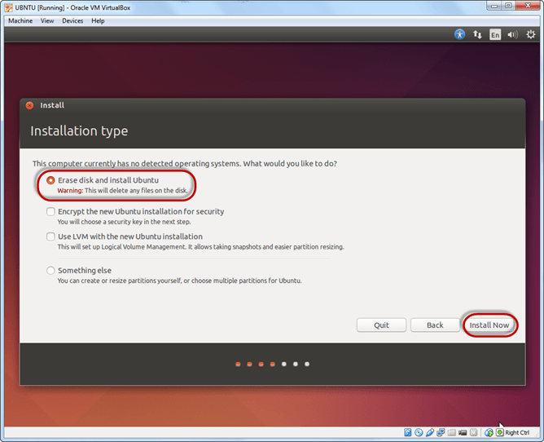Open the En keyboard layout menu
Image resolution: width=544 pixels, height=442 pixels.
(495, 35)
